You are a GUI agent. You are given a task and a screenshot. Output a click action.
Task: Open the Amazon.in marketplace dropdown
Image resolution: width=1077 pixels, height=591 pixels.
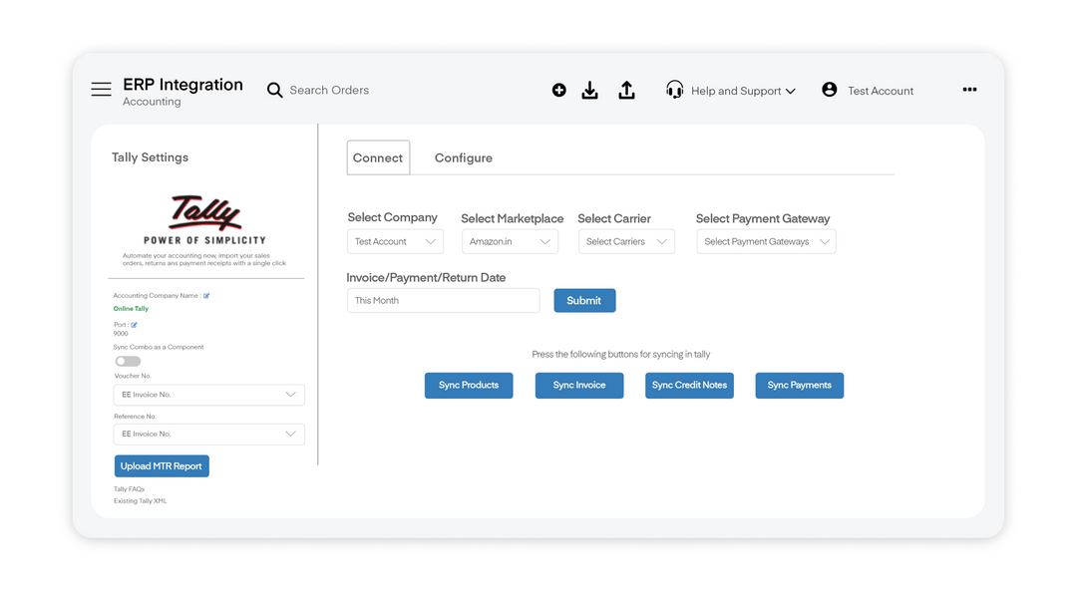pos(510,241)
